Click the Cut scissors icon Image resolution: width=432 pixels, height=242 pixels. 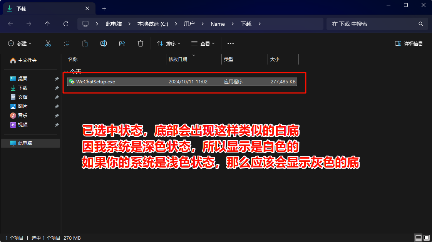(x=48, y=44)
